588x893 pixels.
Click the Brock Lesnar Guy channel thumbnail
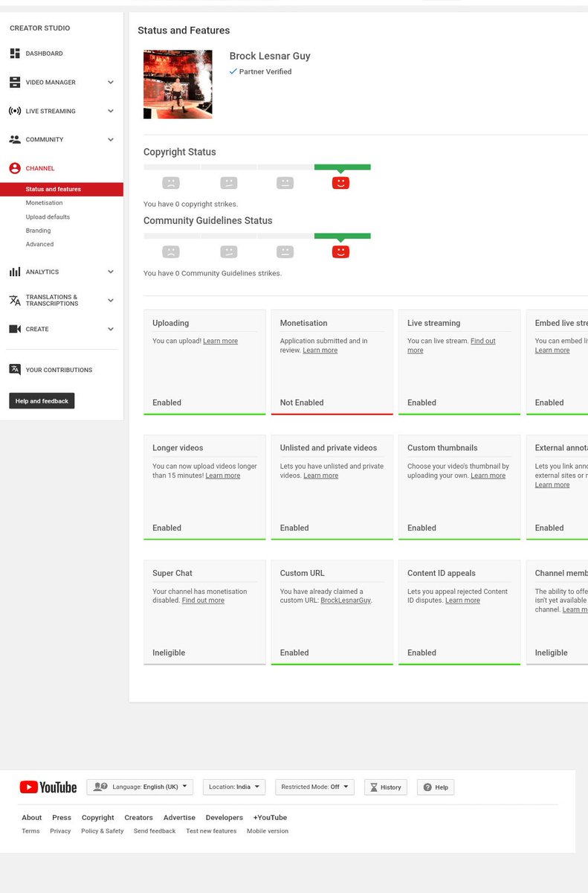[x=178, y=84]
